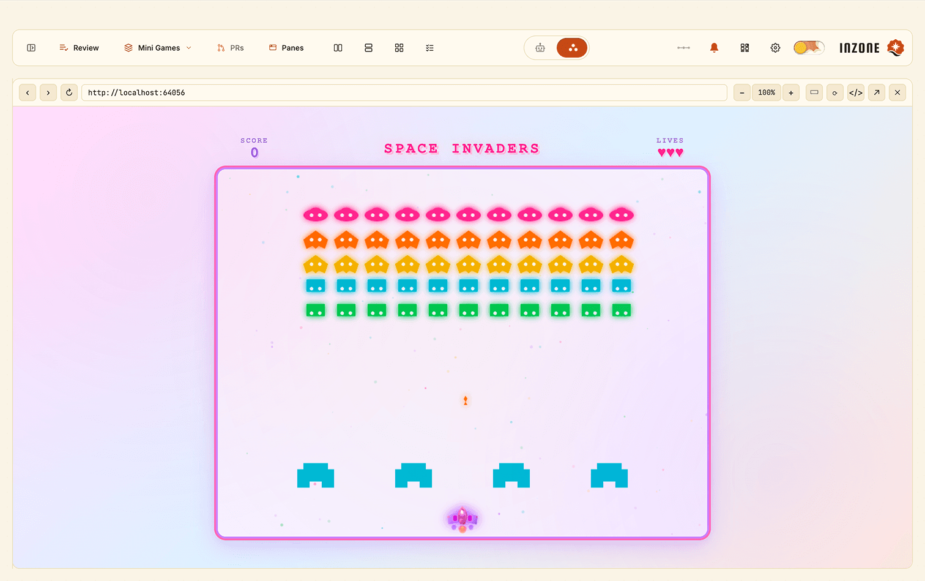Open notifications bell

click(714, 48)
